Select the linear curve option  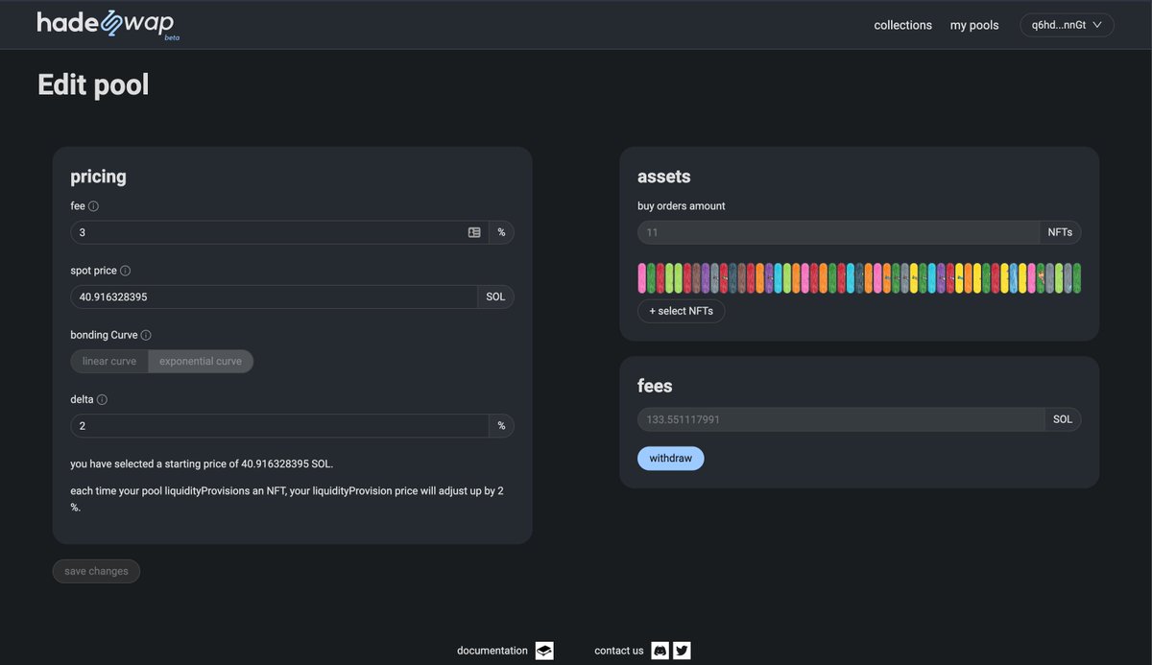pos(109,362)
